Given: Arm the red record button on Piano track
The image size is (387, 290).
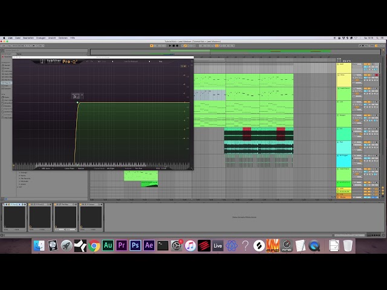Looking at the screenshot, I should tap(377, 75).
